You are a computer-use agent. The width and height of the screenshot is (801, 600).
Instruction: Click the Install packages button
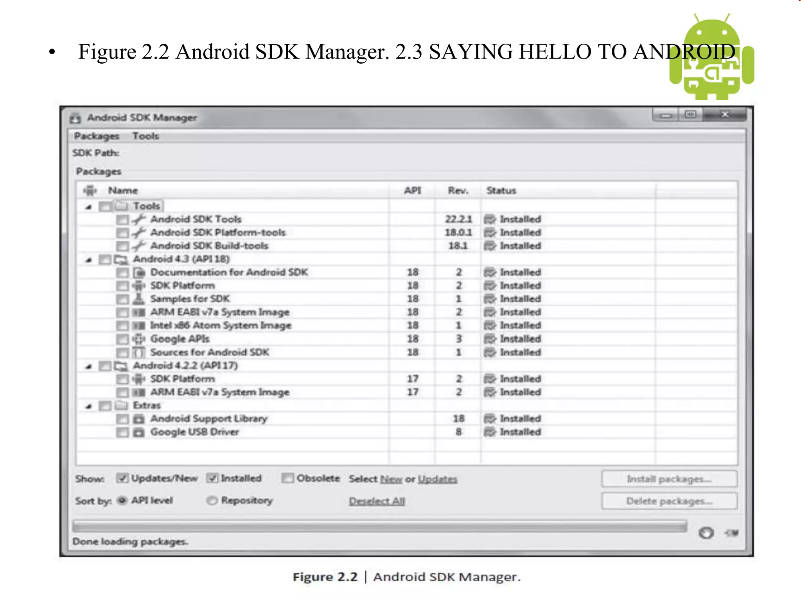click(x=669, y=479)
